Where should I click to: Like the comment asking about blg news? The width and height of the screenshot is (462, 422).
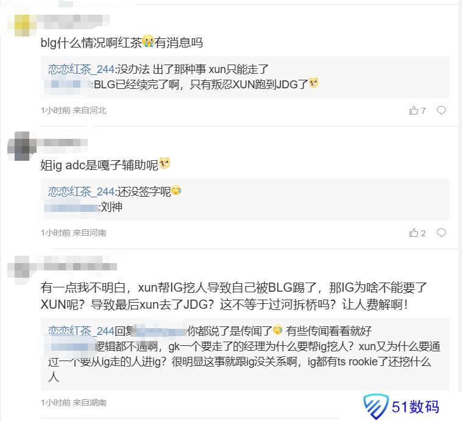tap(414, 110)
